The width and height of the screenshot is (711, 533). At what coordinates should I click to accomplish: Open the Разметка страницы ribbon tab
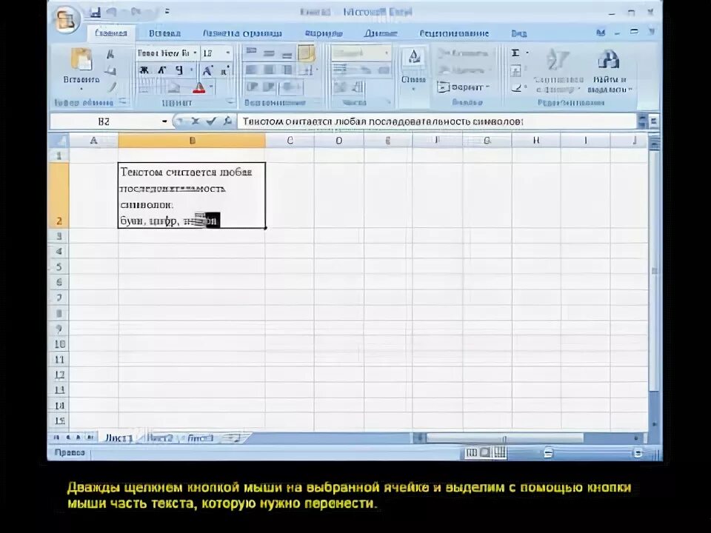point(242,33)
